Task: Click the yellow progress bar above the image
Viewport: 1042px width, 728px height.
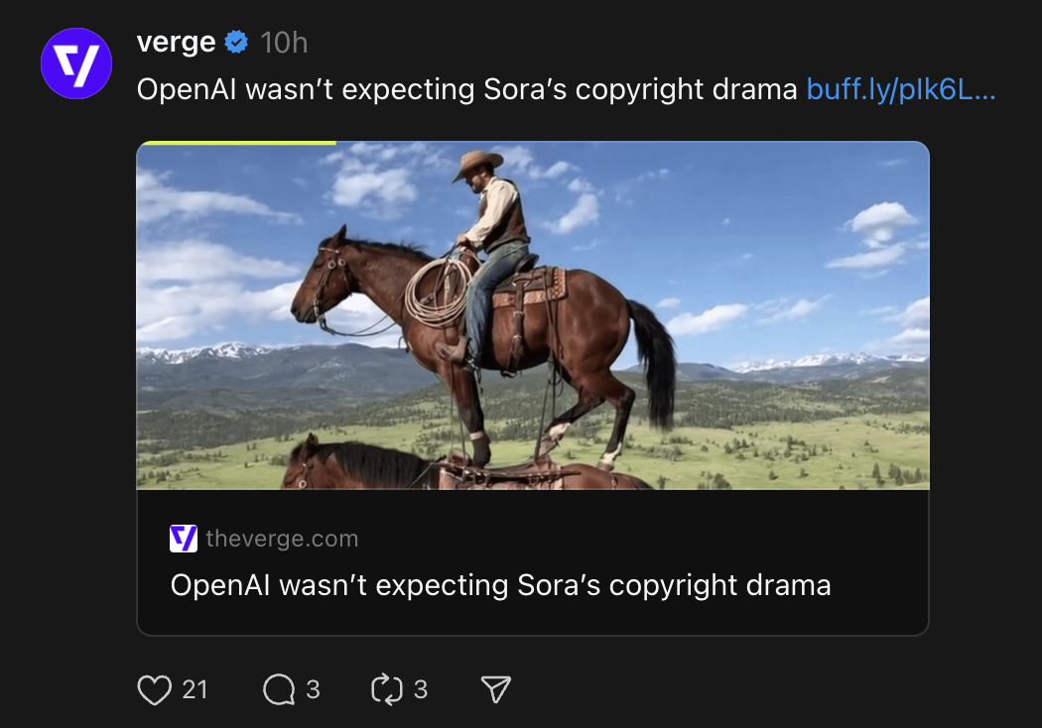Action: click(236, 143)
